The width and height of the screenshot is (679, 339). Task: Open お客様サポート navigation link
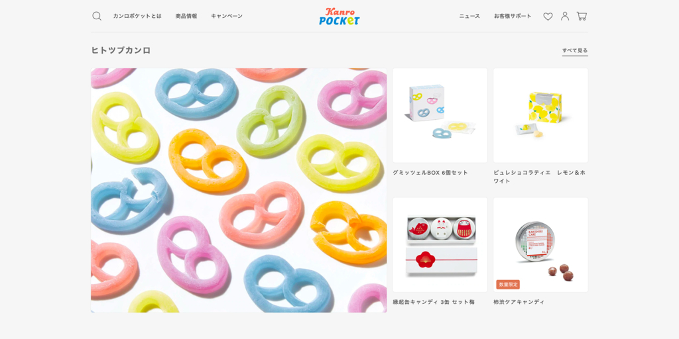coord(513,16)
